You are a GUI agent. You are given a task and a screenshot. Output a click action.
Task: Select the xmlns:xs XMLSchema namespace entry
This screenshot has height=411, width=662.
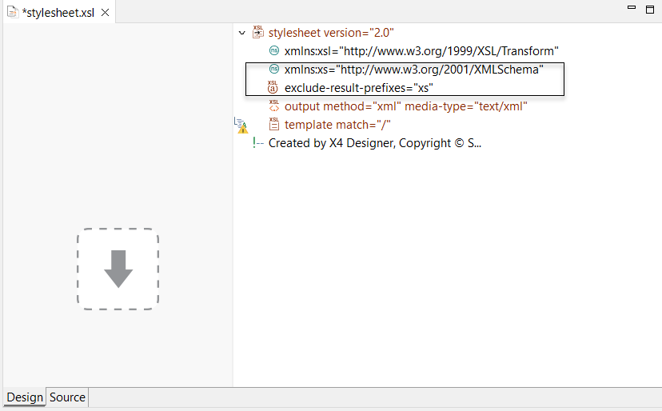click(x=413, y=70)
